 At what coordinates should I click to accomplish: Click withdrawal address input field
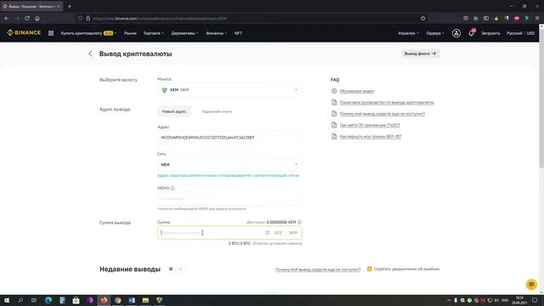point(229,138)
